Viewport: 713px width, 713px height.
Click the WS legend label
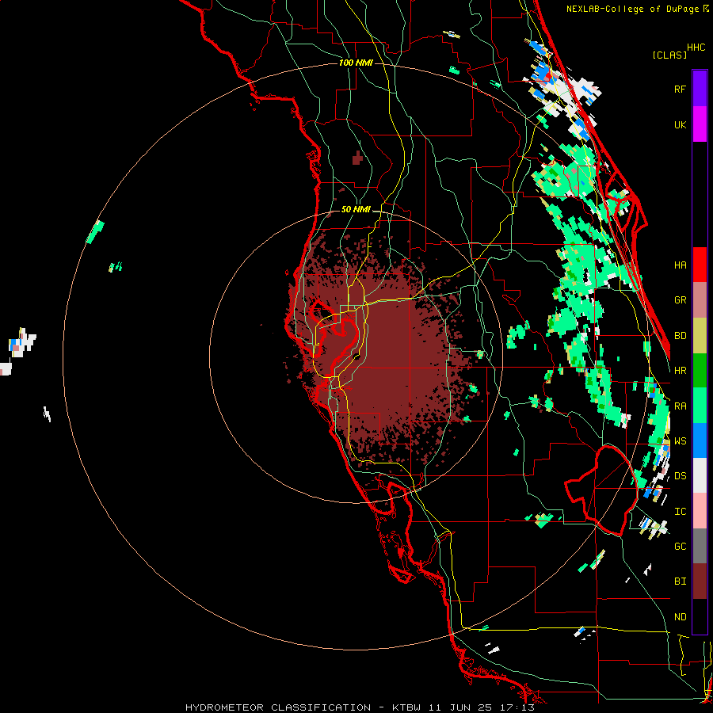pyautogui.click(x=680, y=441)
